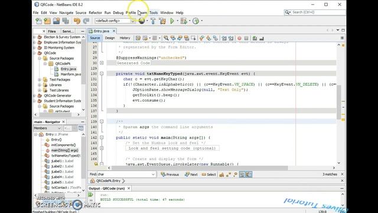The height and width of the screenshot is (213, 378).
Task: Open the Find text history dropdown
Action: [x=153, y=175]
